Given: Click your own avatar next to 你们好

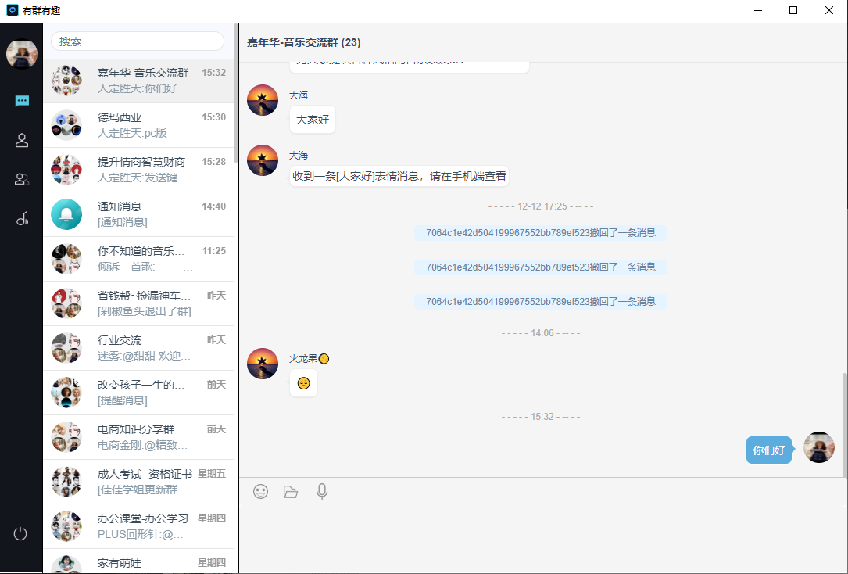Looking at the screenshot, I should click(819, 447).
